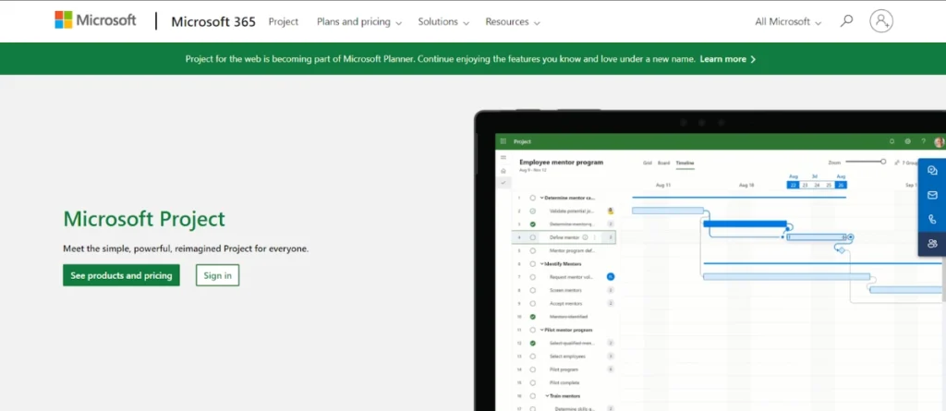
Task: Collapse the Determine mentor task group
Action: [x=541, y=198]
